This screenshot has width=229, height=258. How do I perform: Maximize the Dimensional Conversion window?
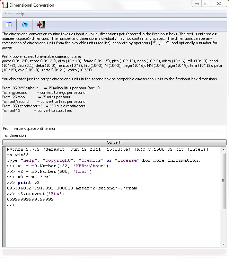(x=206, y=3)
